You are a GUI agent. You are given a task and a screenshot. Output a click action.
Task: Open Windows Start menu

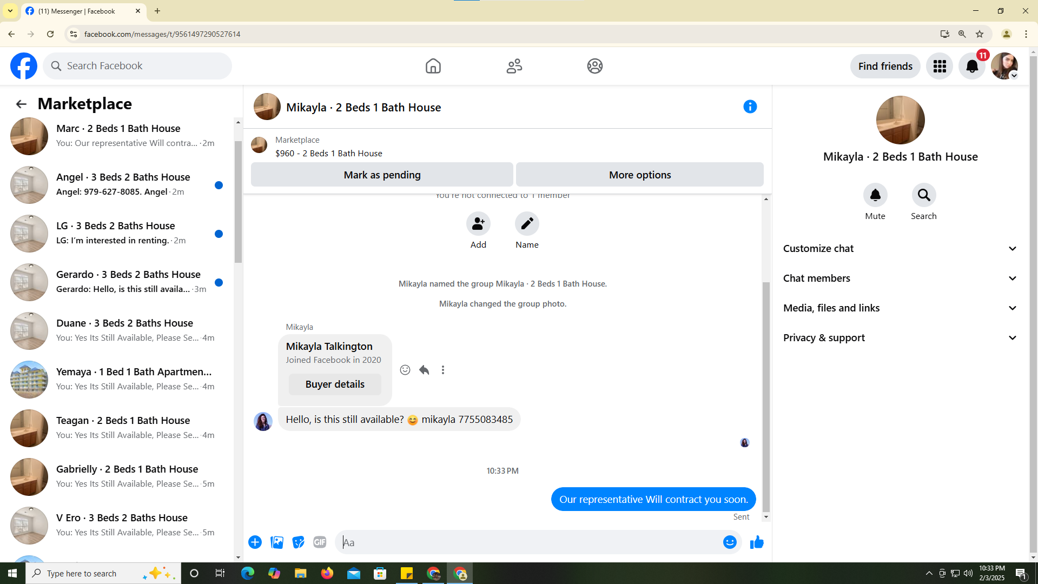(12, 573)
